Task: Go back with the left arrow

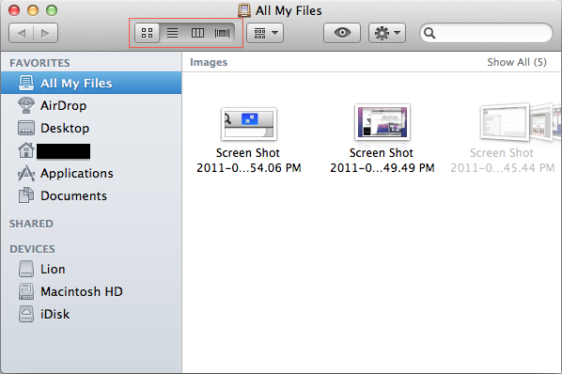Action: pyautogui.click(x=22, y=33)
